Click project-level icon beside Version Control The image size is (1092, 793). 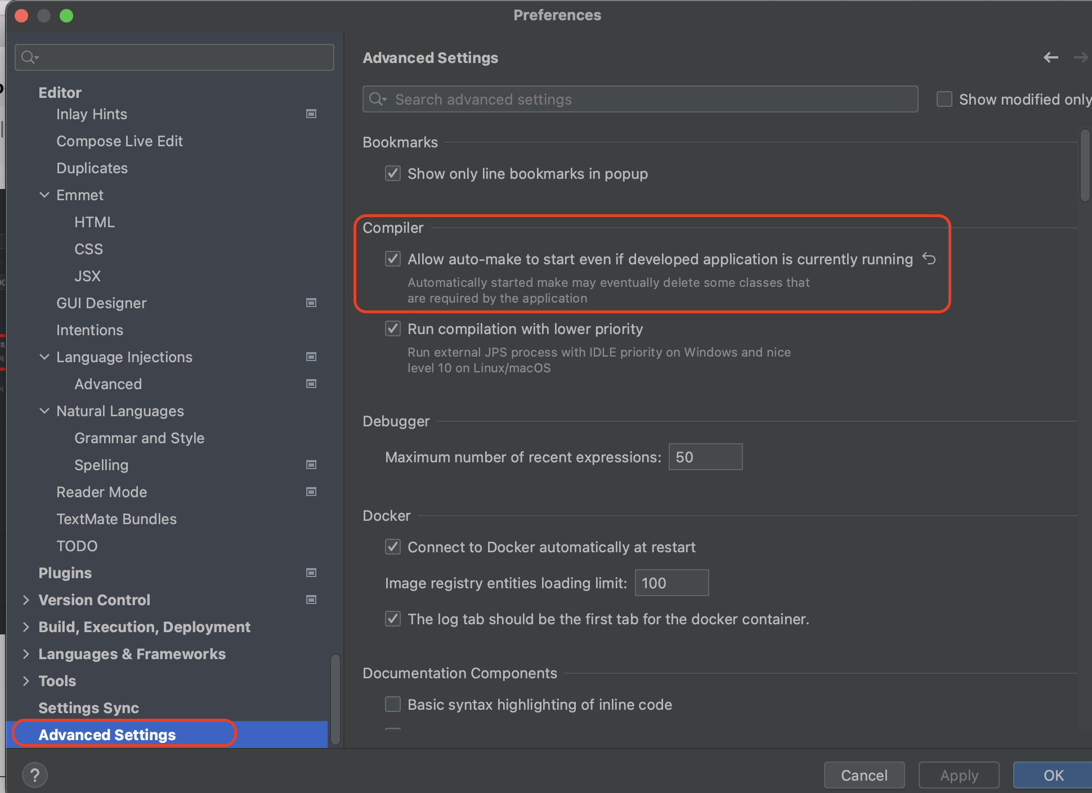pos(311,600)
